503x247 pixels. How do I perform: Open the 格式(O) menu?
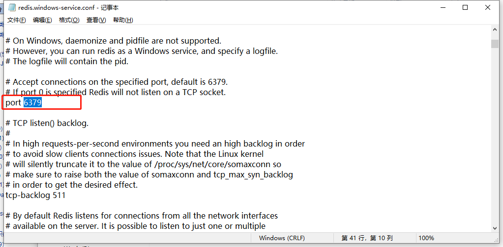[x=69, y=20]
